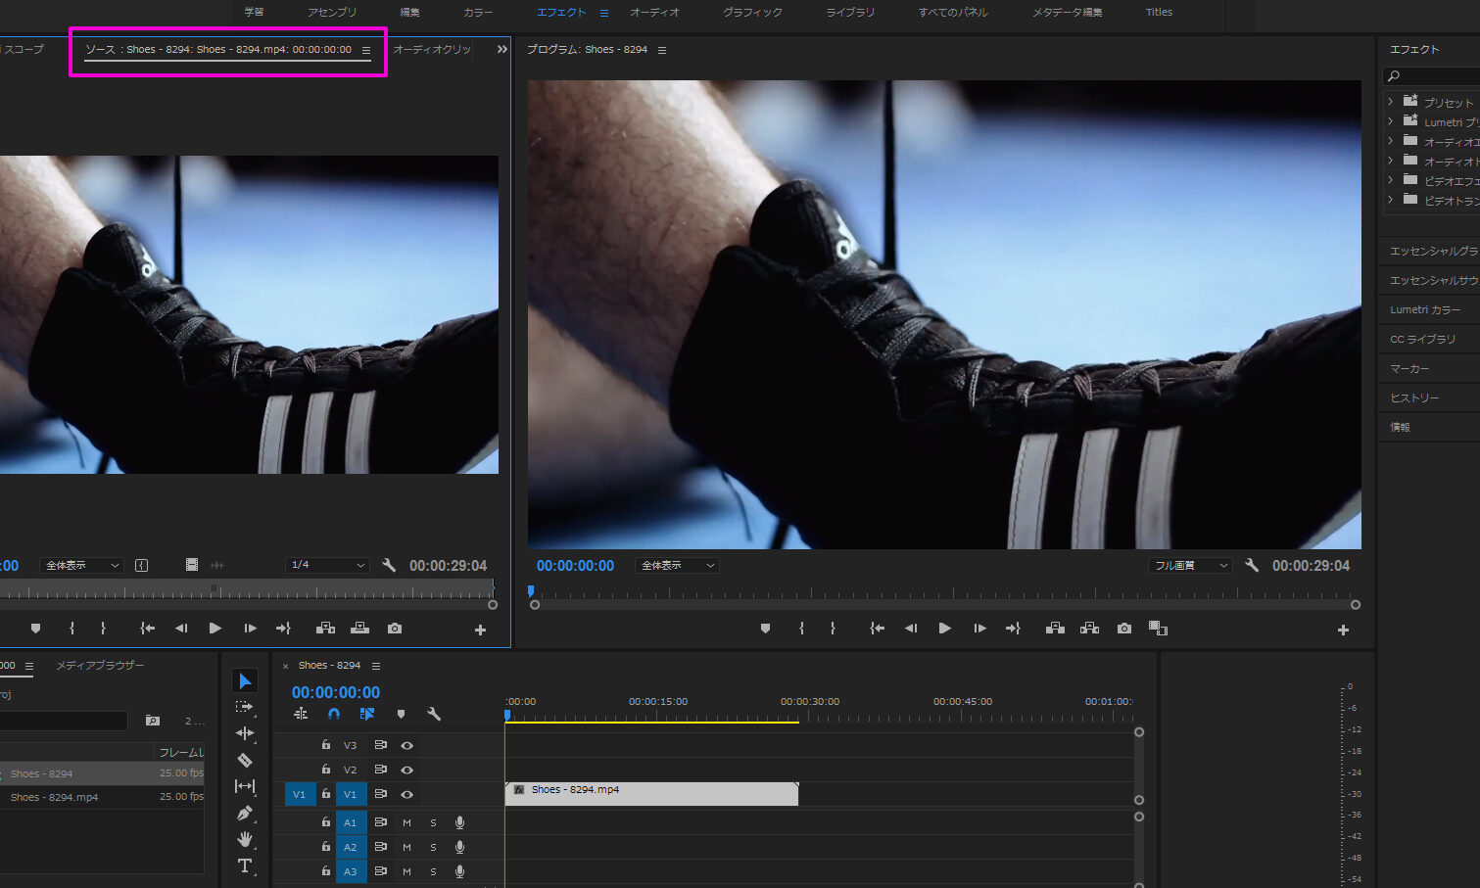Open Program monitor button editor plus
This screenshot has height=888, width=1480.
pyautogui.click(x=1343, y=630)
